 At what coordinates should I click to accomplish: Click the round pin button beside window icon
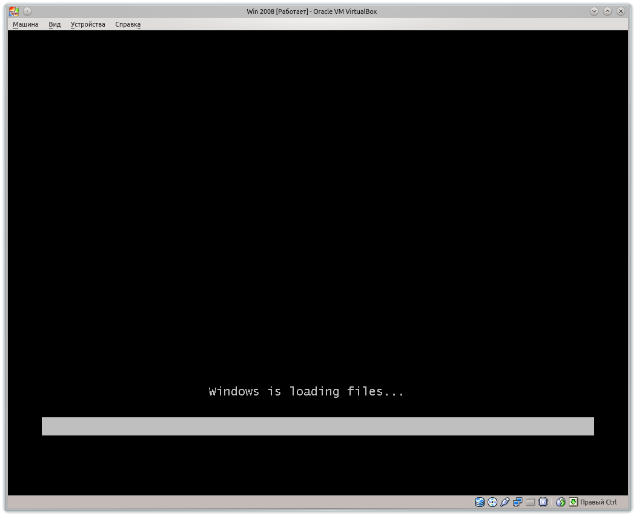(x=27, y=12)
